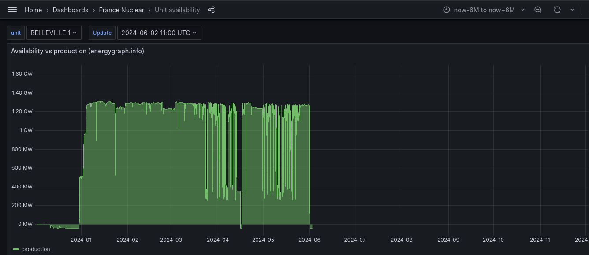Click the share dashboard icon
The image size is (589, 255).
(211, 10)
